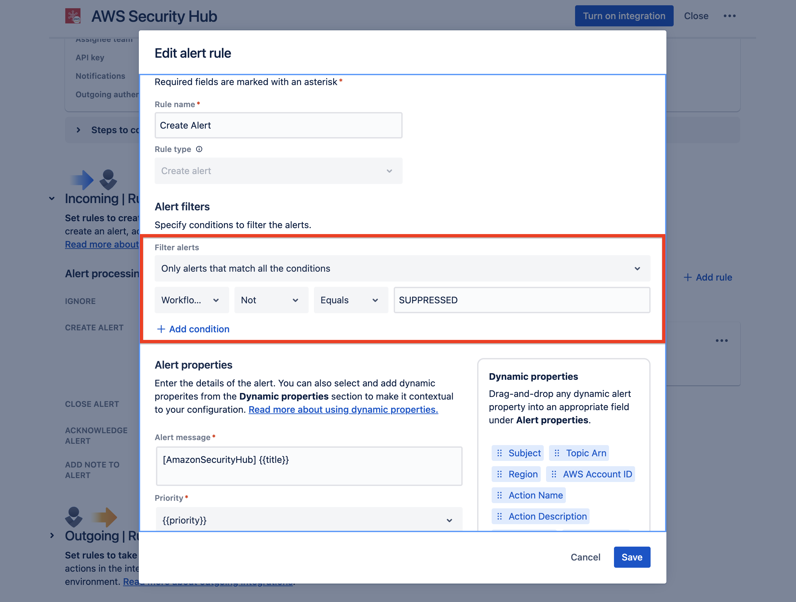Image resolution: width=796 pixels, height=602 pixels.
Task: Grab the AWS Account ID drag handle
Action: 554,474
